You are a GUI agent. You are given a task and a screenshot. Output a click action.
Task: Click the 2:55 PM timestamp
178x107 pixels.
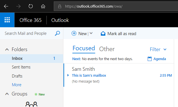click(x=166, y=76)
